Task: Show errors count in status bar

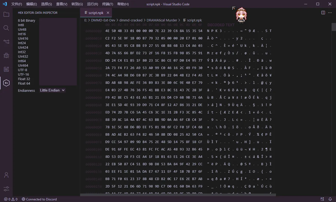Action: [7, 199]
